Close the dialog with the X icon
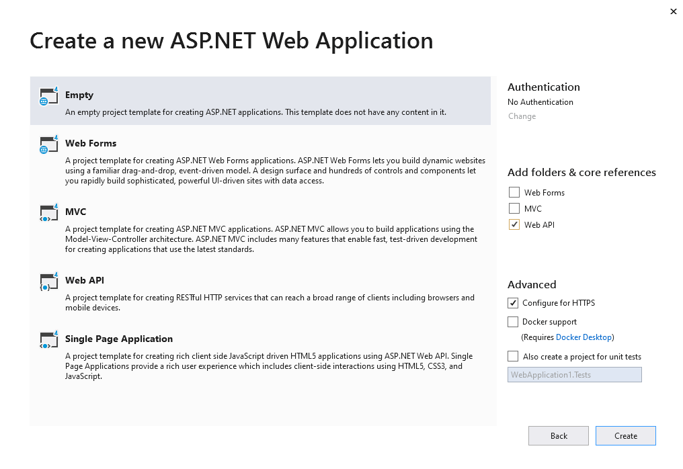This screenshot has height=469, width=683. pyautogui.click(x=673, y=11)
